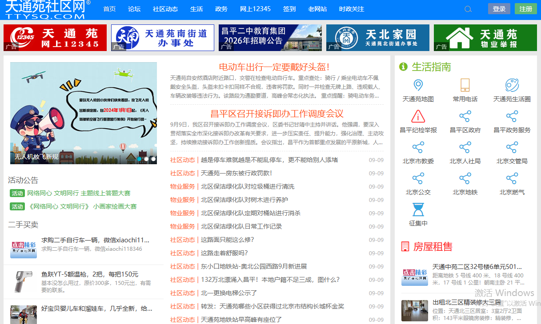Open headline 电动车出行一定要戴好头盔
This screenshot has height=324, width=541.
click(275, 67)
